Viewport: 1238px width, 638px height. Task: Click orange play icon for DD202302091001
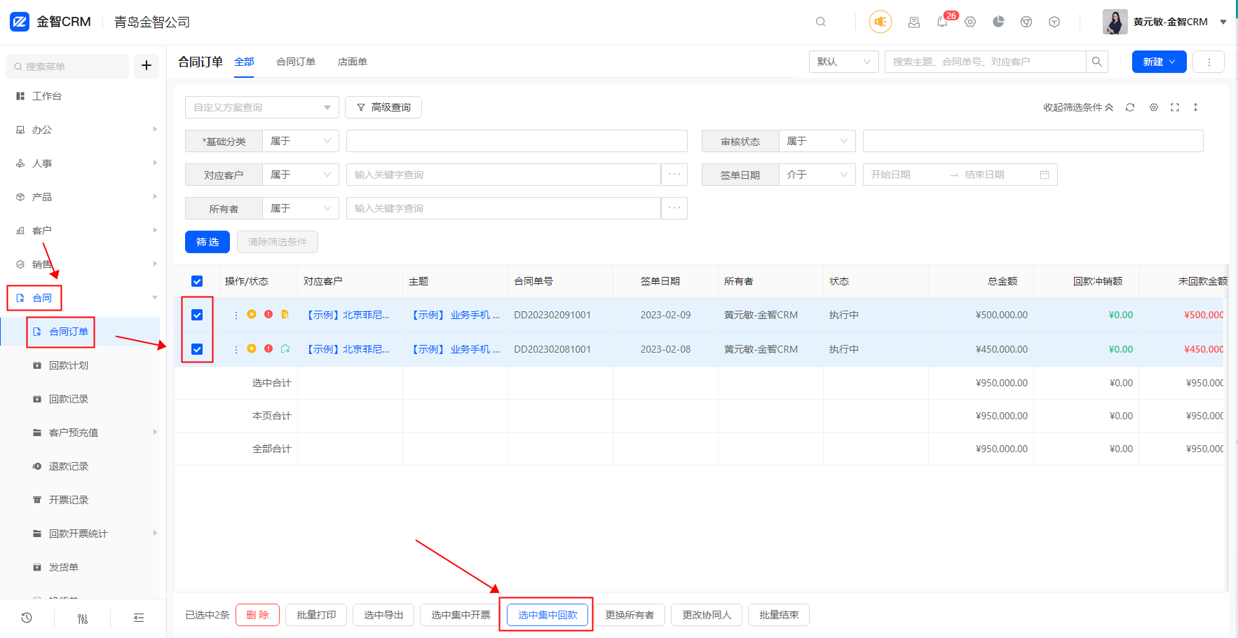[252, 314]
